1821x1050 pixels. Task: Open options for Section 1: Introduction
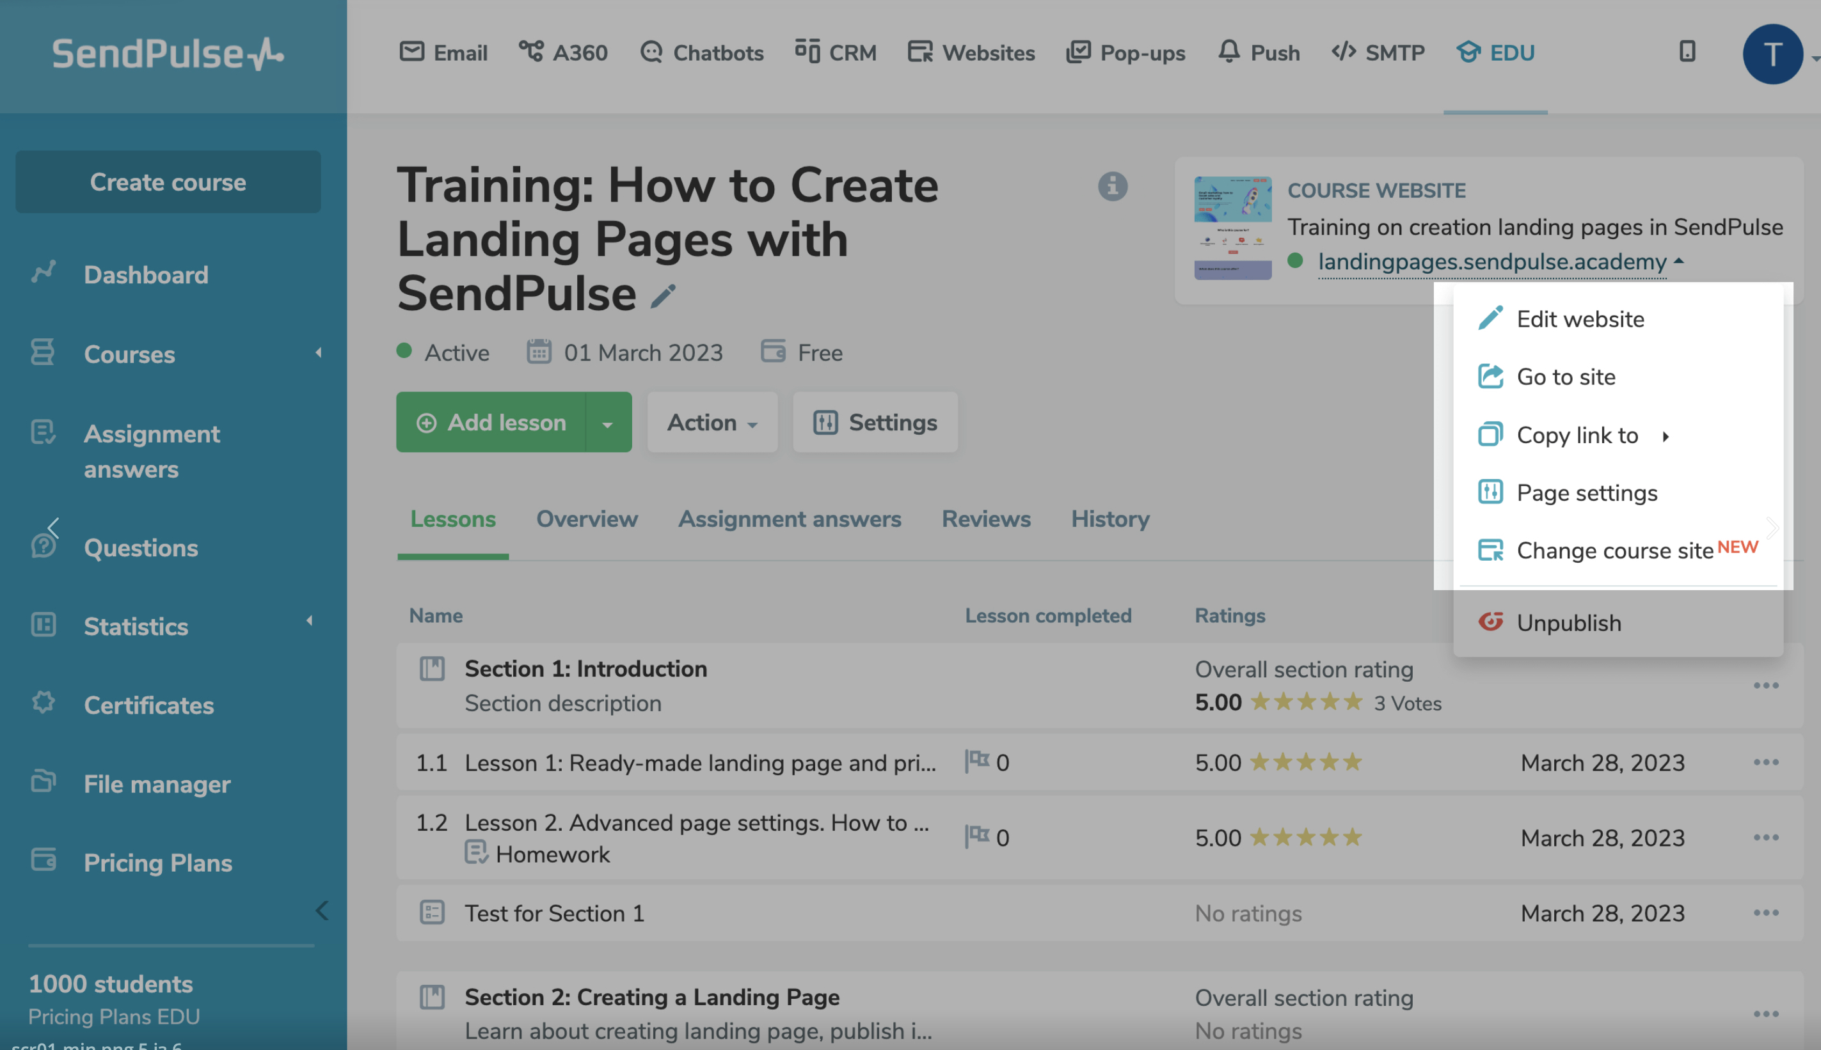[1765, 686]
